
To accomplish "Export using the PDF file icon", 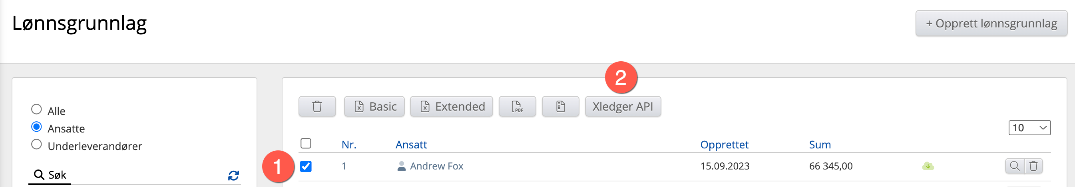I will (517, 107).
